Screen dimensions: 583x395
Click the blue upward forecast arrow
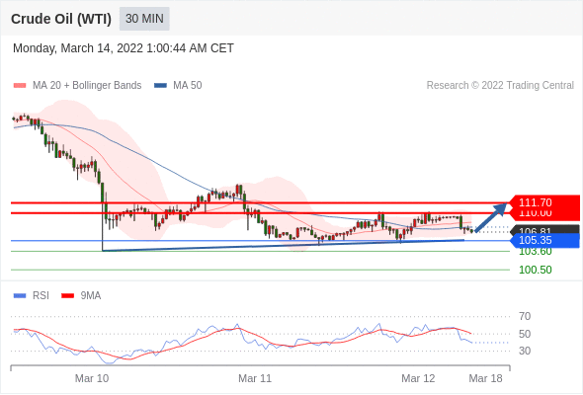pyautogui.click(x=491, y=217)
